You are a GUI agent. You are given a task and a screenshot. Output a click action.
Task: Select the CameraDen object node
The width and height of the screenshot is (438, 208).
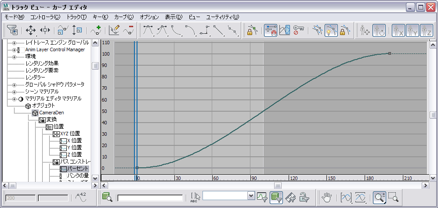[51, 113]
